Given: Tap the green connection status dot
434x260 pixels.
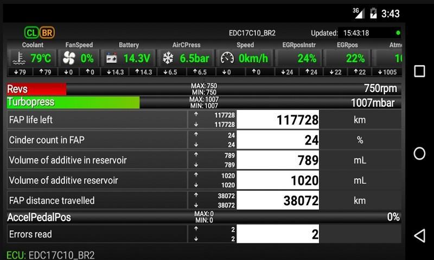Looking at the screenshot, I should click(x=398, y=33).
